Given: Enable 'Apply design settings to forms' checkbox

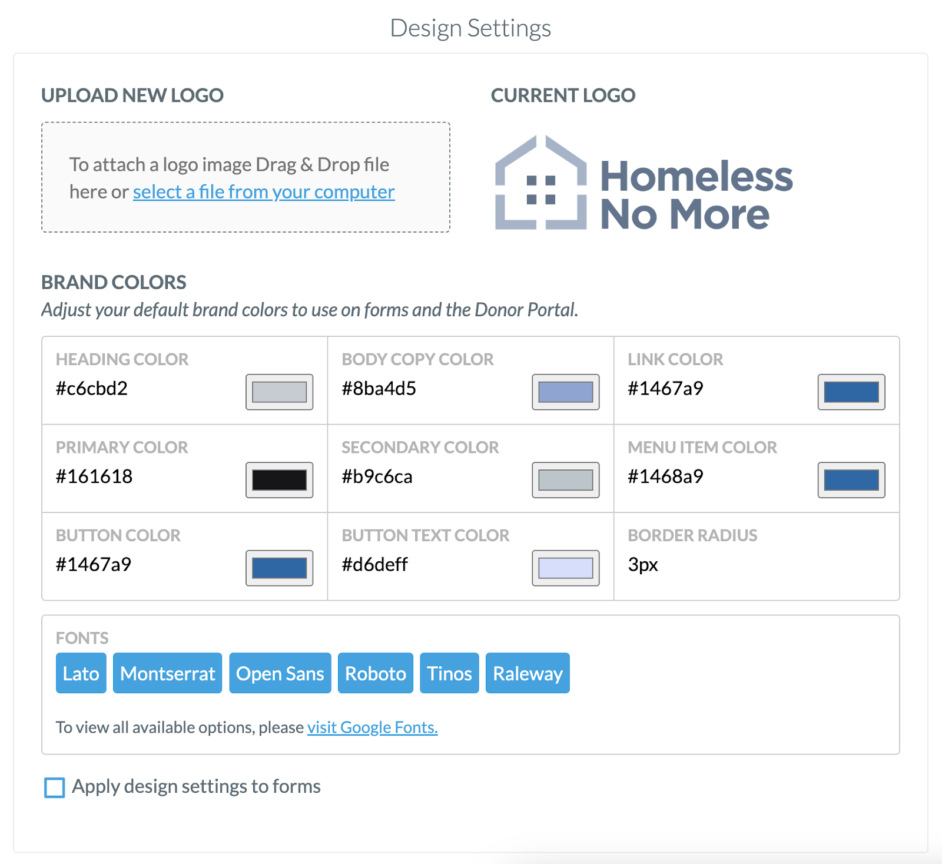Looking at the screenshot, I should click(55, 787).
